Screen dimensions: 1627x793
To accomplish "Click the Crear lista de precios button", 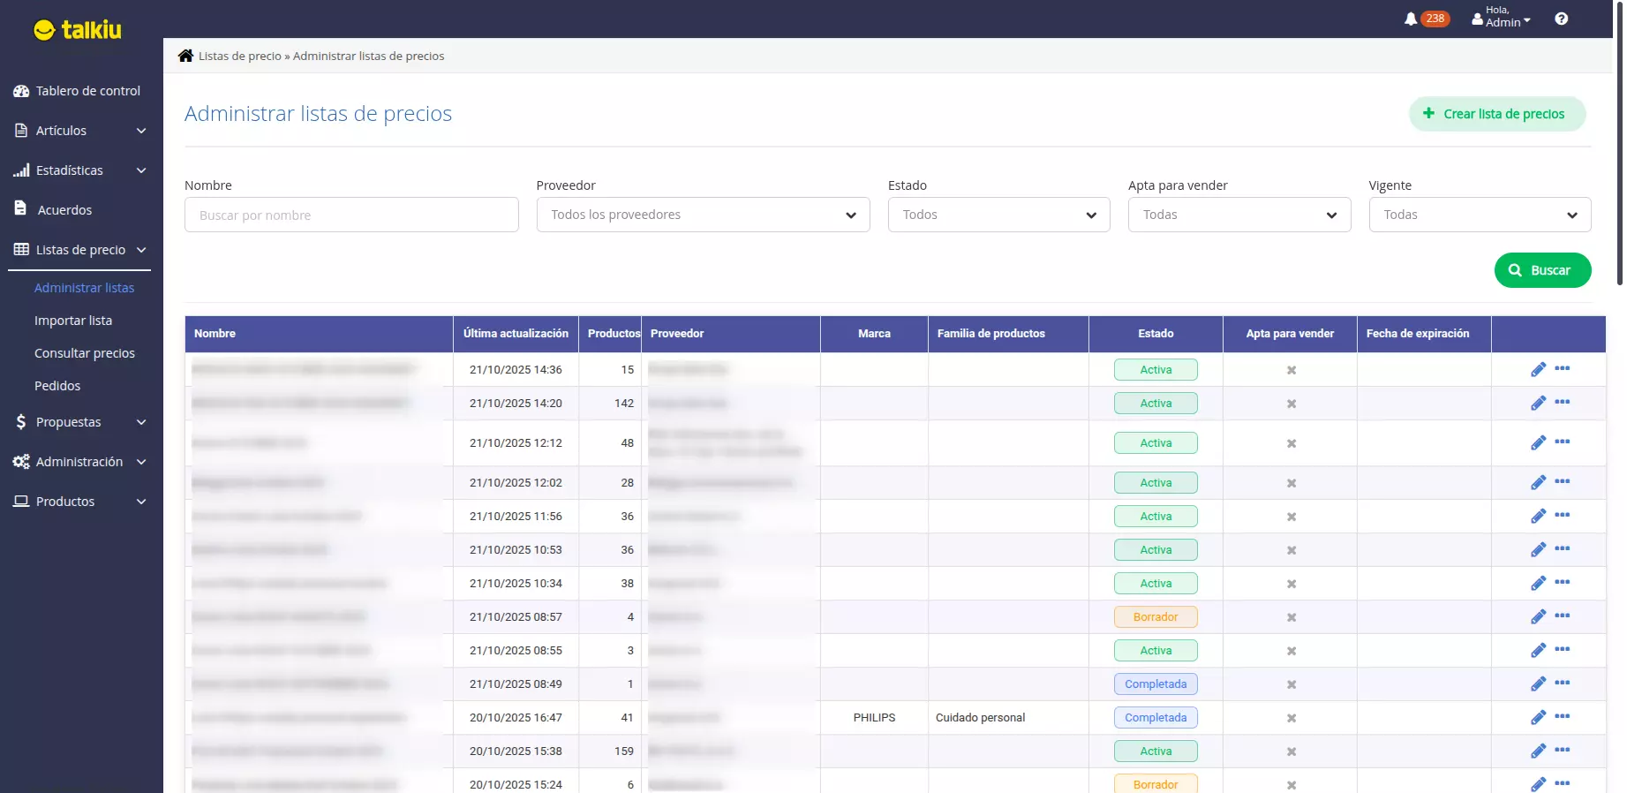I will (x=1496, y=114).
